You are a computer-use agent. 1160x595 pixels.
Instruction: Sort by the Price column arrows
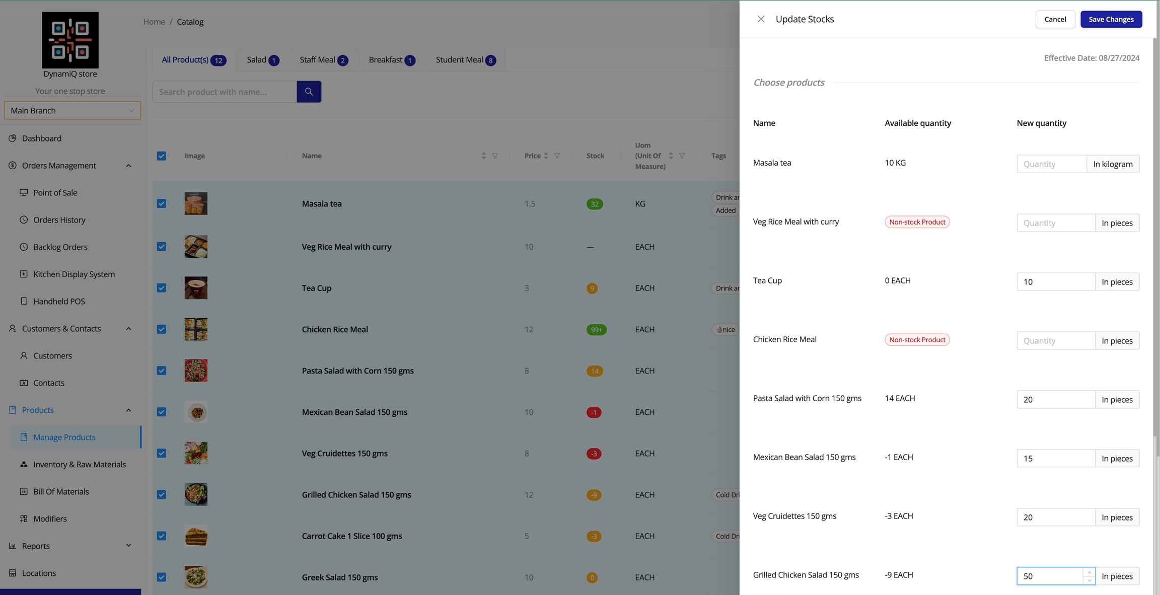(x=546, y=156)
